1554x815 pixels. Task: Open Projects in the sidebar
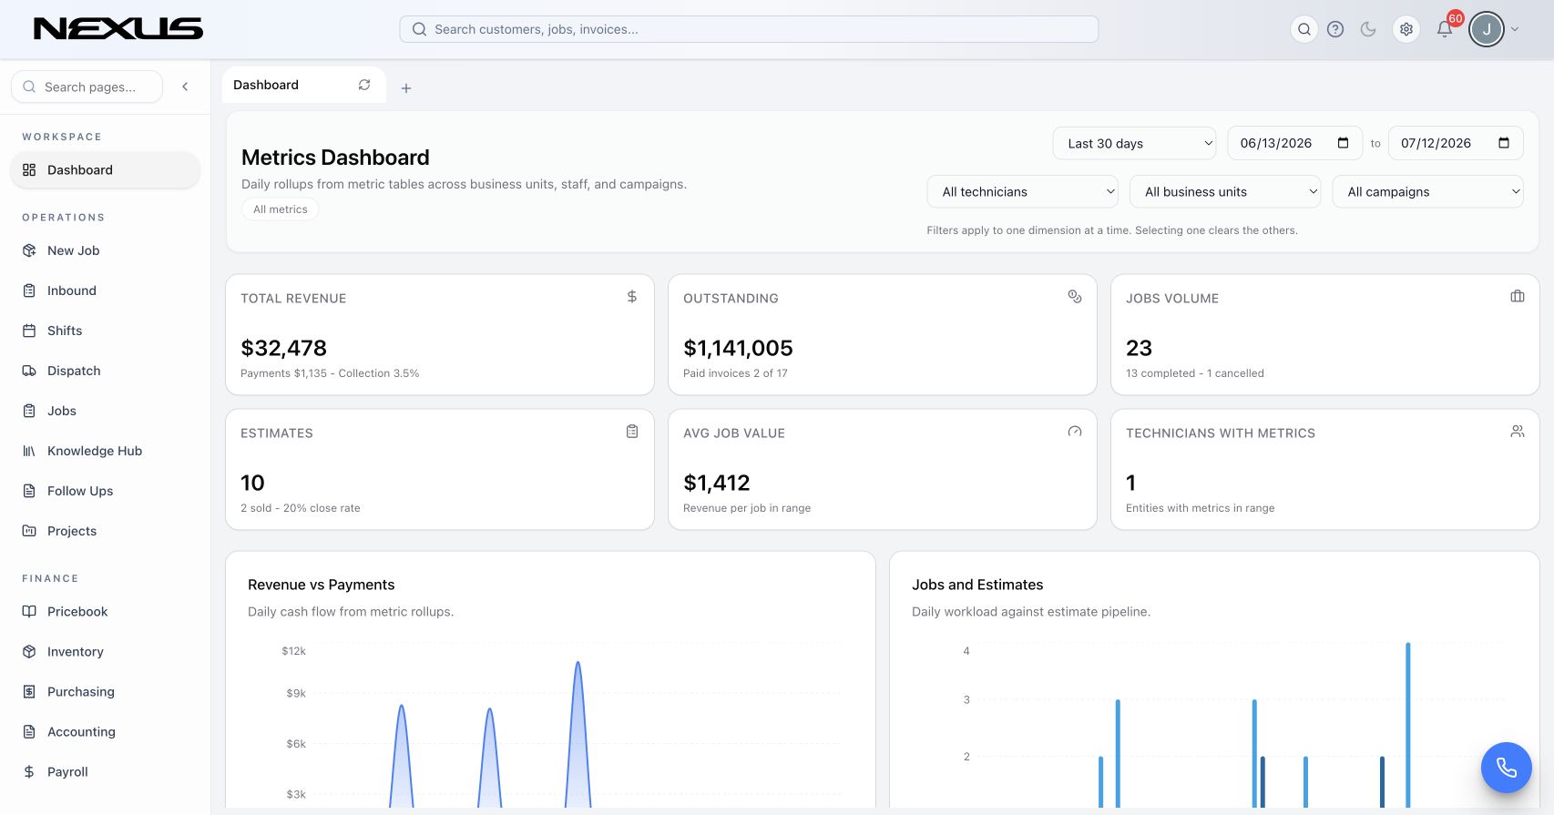(x=105, y=531)
